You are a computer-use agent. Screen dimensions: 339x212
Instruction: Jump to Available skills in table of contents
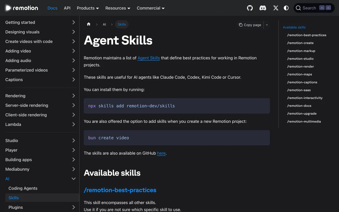click(x=294, y=27)
